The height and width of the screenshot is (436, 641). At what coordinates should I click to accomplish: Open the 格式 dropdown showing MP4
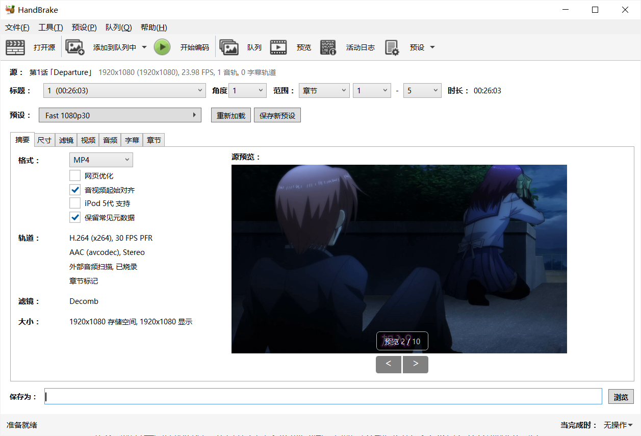[x=101, y=160]
